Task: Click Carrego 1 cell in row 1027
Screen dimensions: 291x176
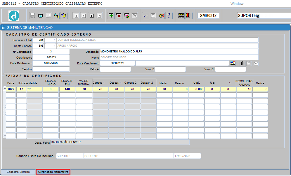Action: coord(101,89)
